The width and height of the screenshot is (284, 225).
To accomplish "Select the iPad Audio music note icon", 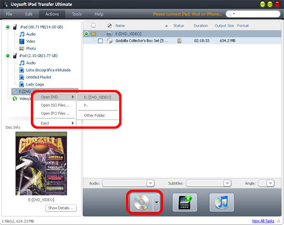I will point(22,34).
